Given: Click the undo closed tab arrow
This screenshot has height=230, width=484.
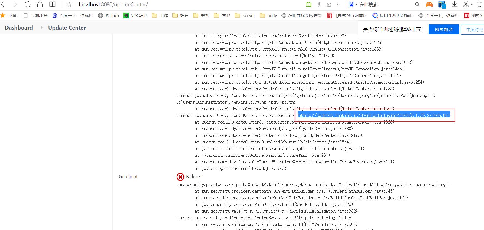Looking at the screenshot, I should (480, 4).
